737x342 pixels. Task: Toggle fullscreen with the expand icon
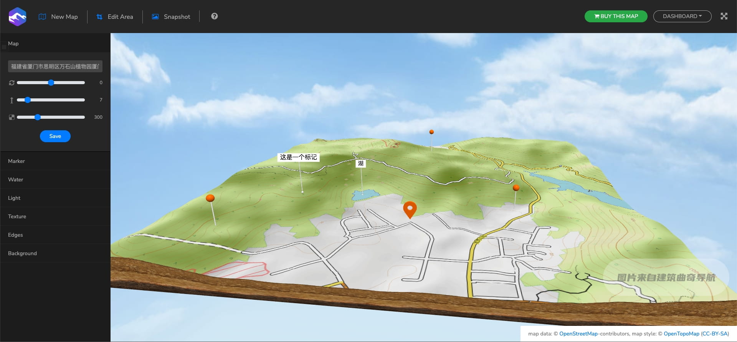coord(724,16)
